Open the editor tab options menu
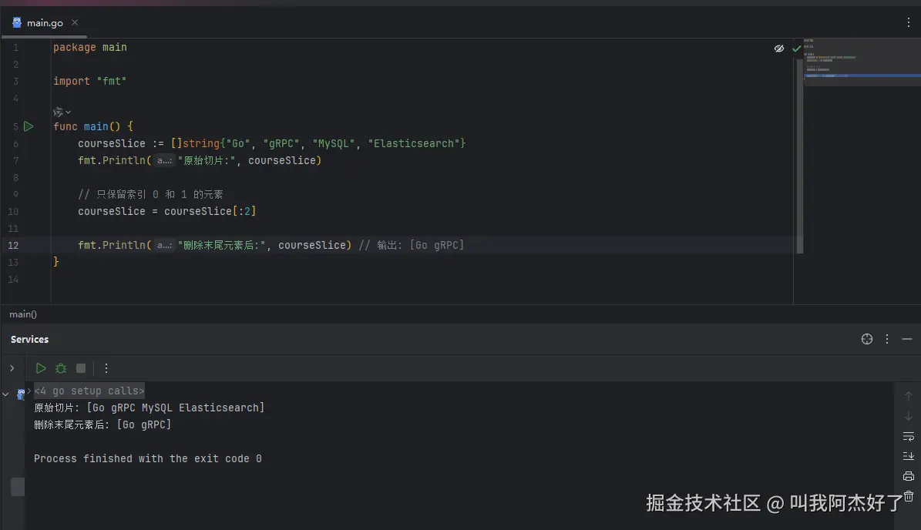The height and width of the screenshot is (530, 921). pos(909,23)
